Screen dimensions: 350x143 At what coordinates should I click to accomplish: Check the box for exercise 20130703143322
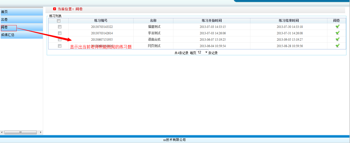pos(60,27)
